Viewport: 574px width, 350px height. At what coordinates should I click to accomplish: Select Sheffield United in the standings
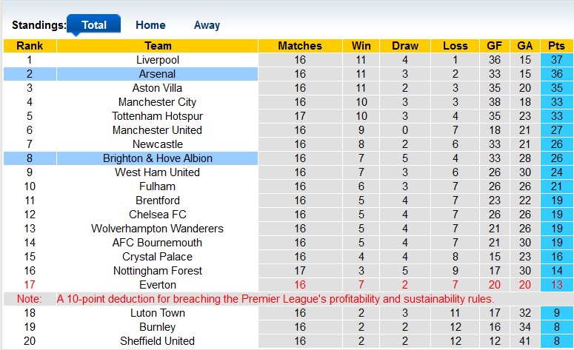pos(158,341)
